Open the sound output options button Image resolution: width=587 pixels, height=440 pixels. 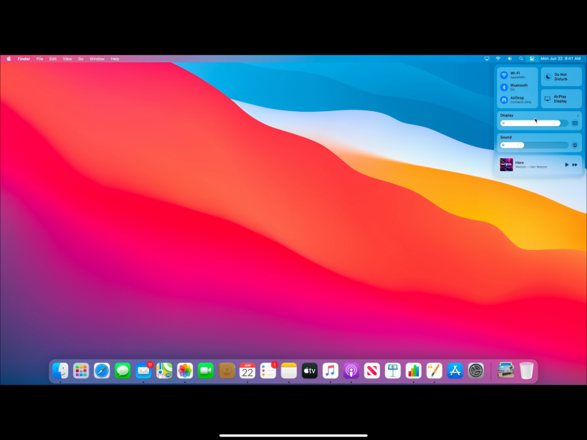click(x=574, y=145)
